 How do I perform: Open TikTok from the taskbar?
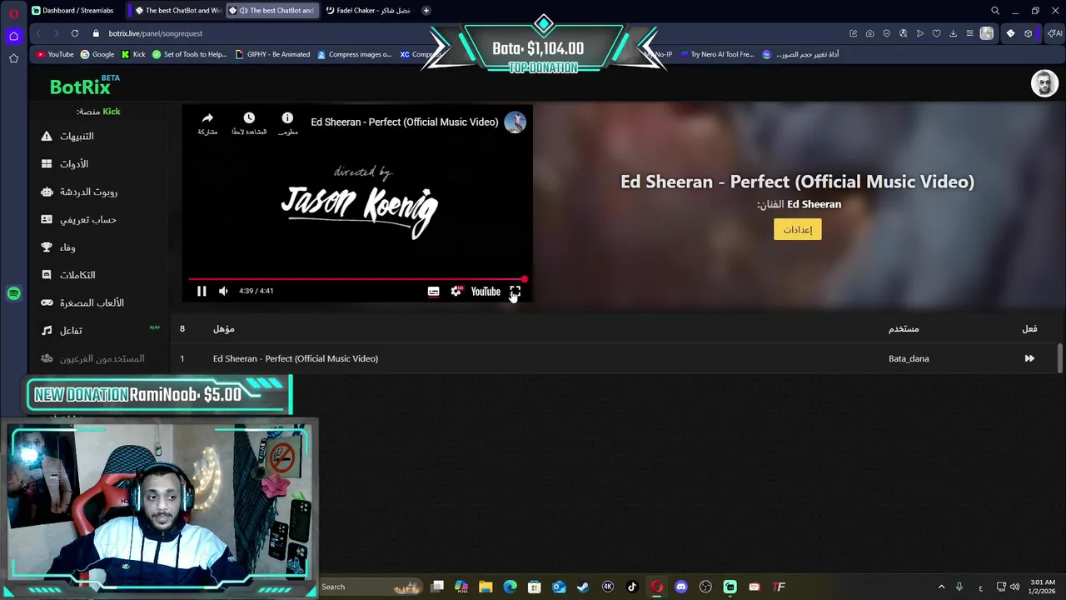[632, 587]
